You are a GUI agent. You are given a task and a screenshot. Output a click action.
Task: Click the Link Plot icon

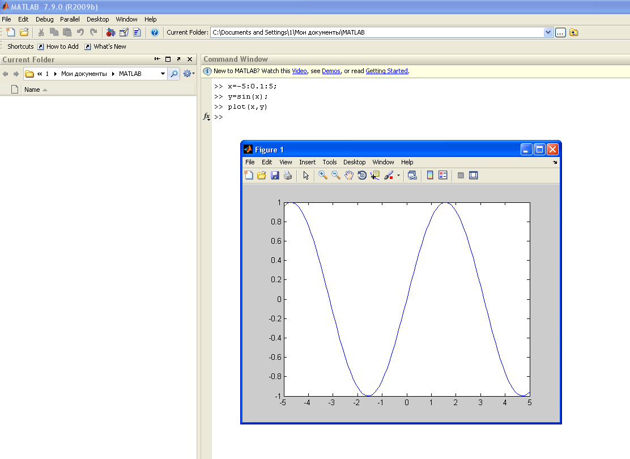pyautogui.click(x=412, y=175)
